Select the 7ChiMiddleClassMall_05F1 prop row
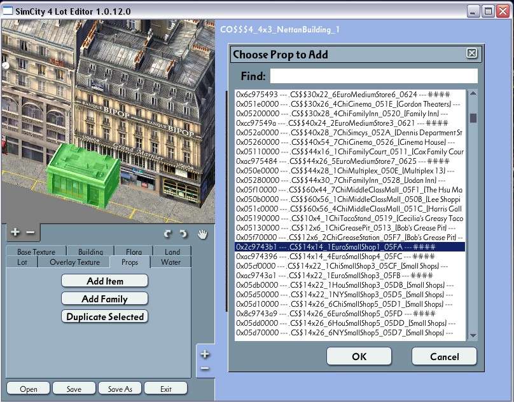 coord(350,189)
